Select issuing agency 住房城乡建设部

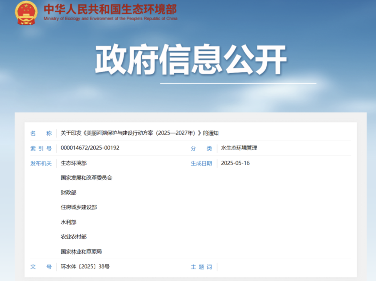(x=79, y=207)
